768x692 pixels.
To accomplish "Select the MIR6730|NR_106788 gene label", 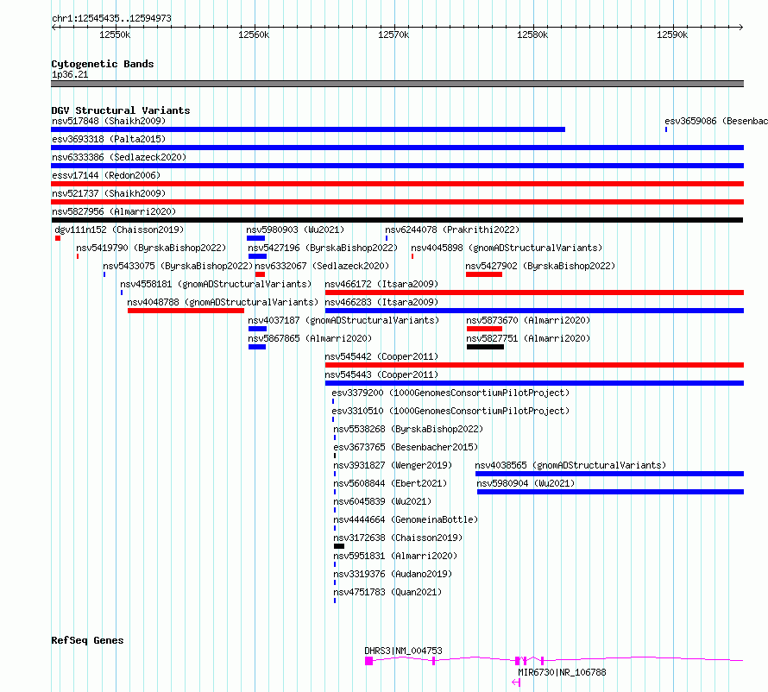I will 562,672.
